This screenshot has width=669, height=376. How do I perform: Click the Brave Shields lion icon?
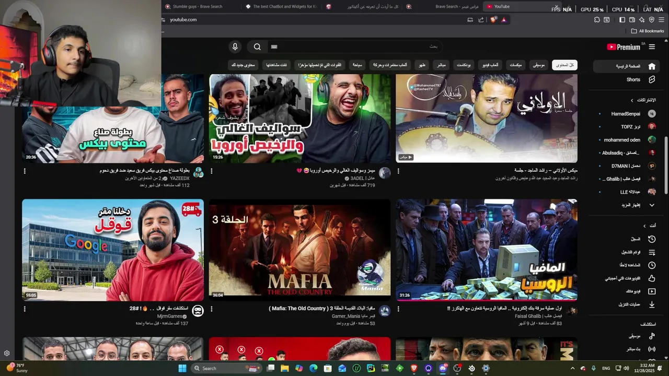pos(493,20)
